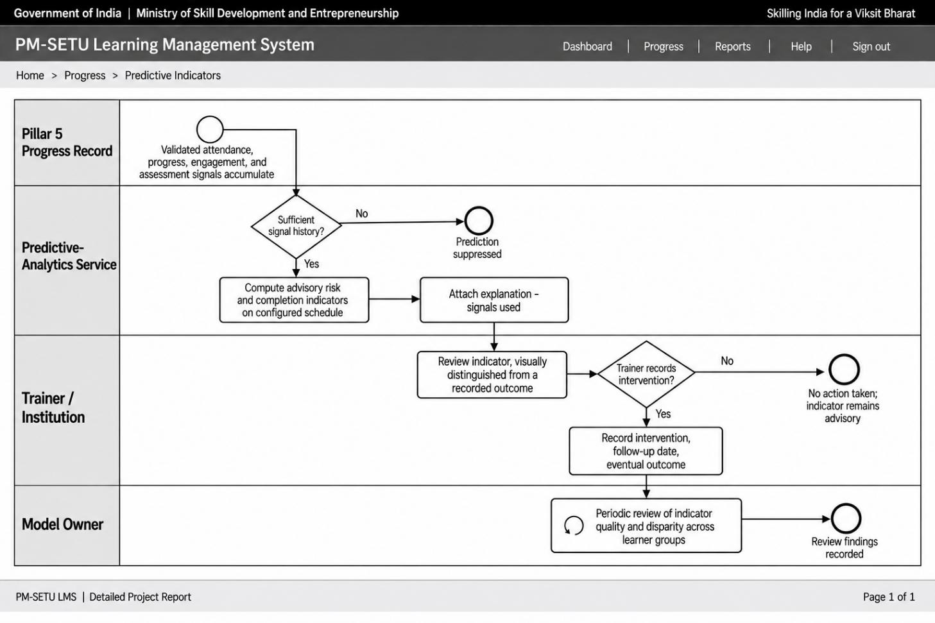Select the Compute advisory risk task box
This screenshot has height=623, width=935.
tap(294, 300)
